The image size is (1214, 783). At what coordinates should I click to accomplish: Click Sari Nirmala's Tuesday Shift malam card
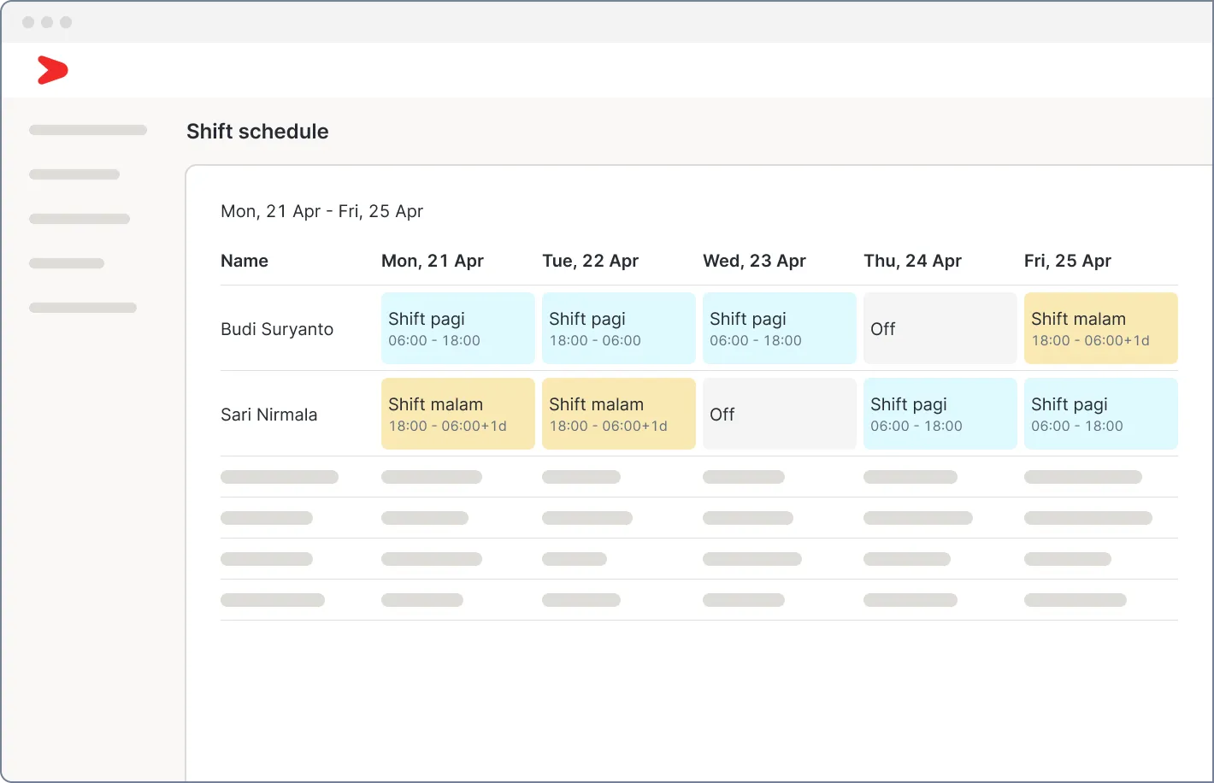pos(619,414)
